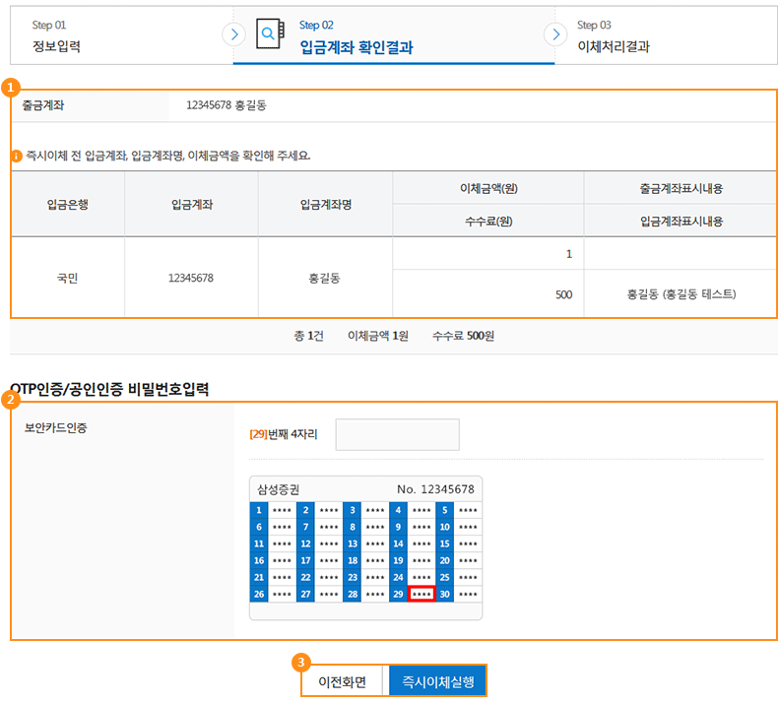The height and width of the screenshot is (702, 778).
Task: Click the security card number 13 cell
Action: [353, 543]
